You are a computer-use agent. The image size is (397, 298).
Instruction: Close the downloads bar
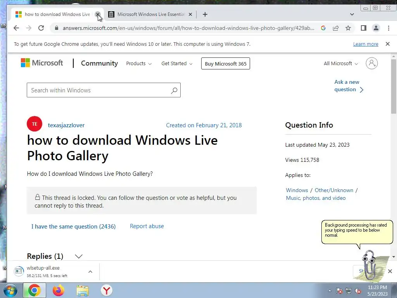[390, 271]
